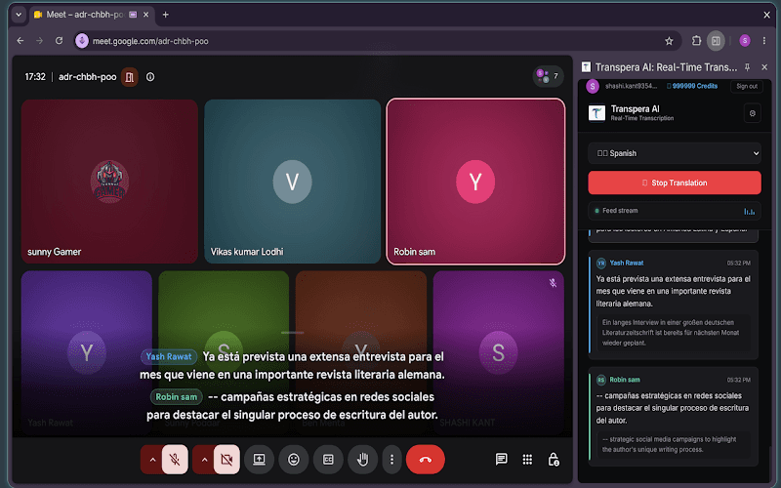Click the user avatar S in Transpera header
Image resolution: width=781 pixels, height=488 pixels.
click(593, 86)
